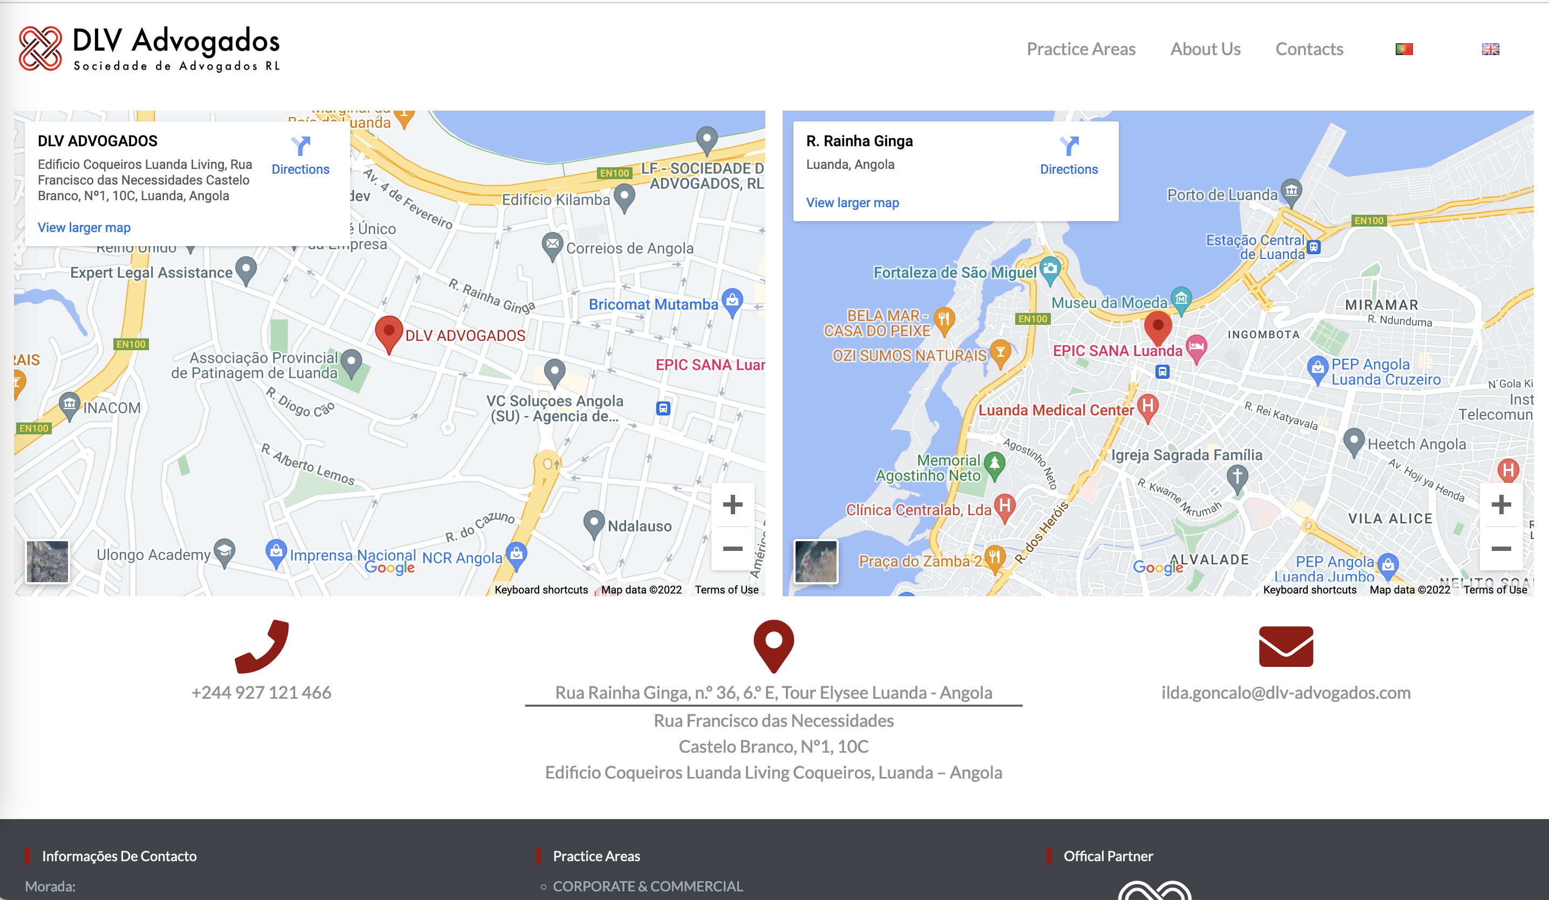The image size is (1549, 900).
Task: Click the red envelope email icon
Action: pyautogui.click(x=1285, y=646)
